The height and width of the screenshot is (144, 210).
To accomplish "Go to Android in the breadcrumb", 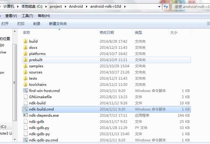I will 76,6.
